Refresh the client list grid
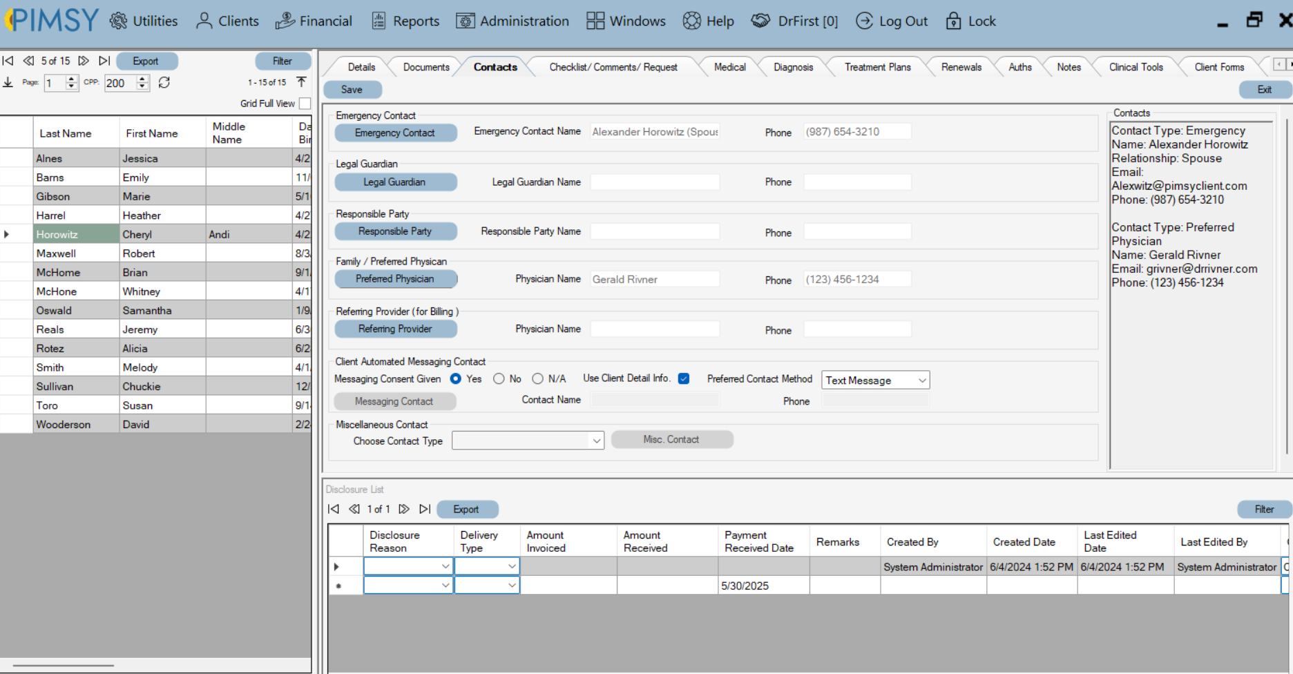 [164, 82]
